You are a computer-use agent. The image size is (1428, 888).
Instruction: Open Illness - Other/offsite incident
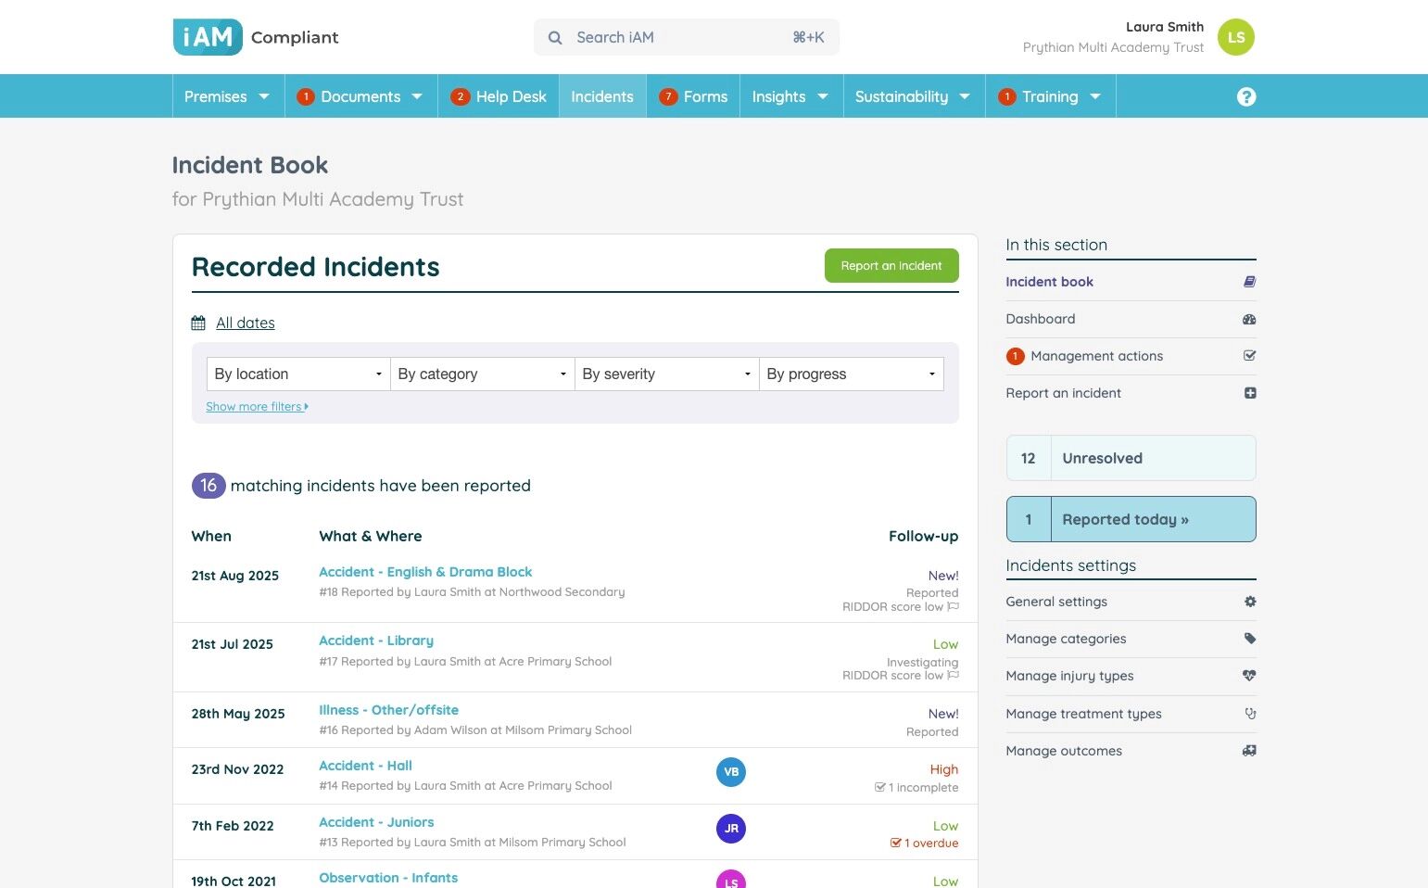[x=388, y=710]
